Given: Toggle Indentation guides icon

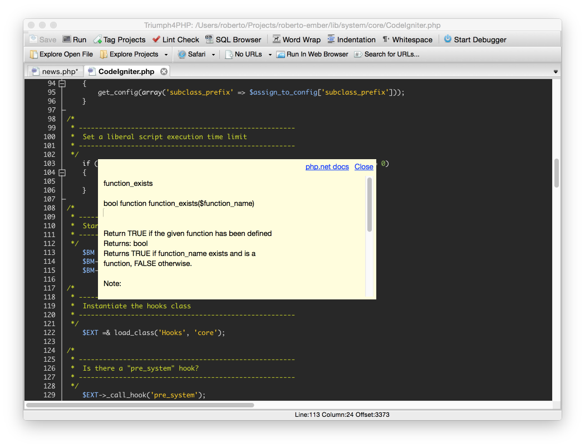Looking at the screenshot, I should coord(331,39).
